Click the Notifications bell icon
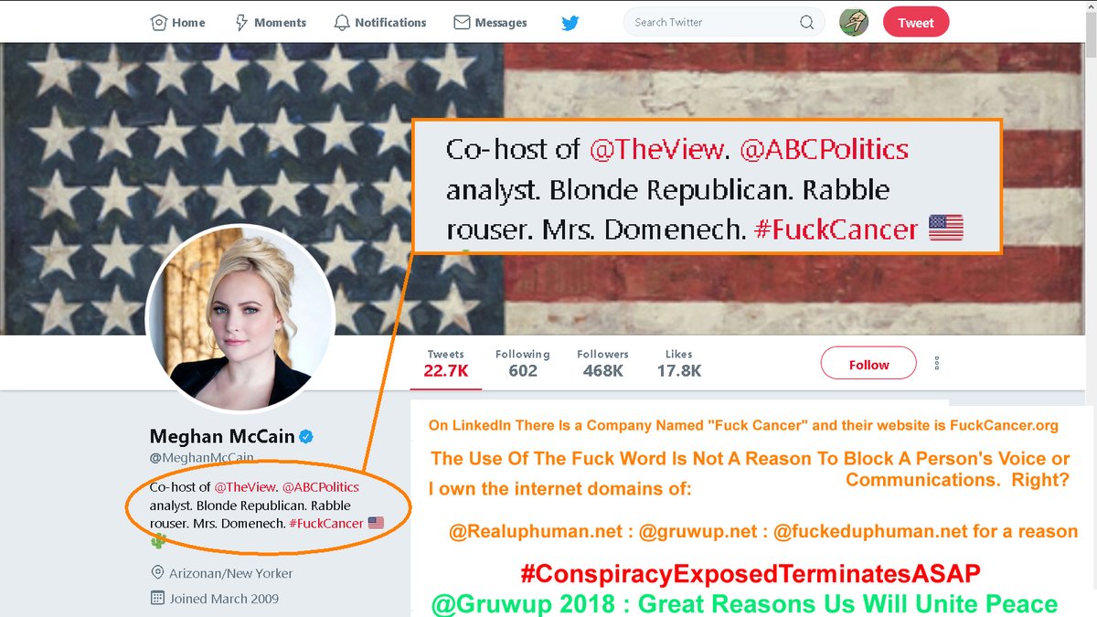Viewport: 1097px width, 617px height. [342, 22]
